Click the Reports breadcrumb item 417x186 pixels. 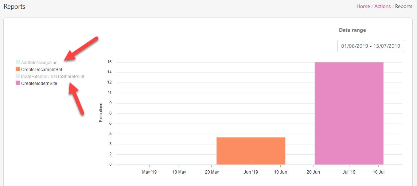coord(404,7)
